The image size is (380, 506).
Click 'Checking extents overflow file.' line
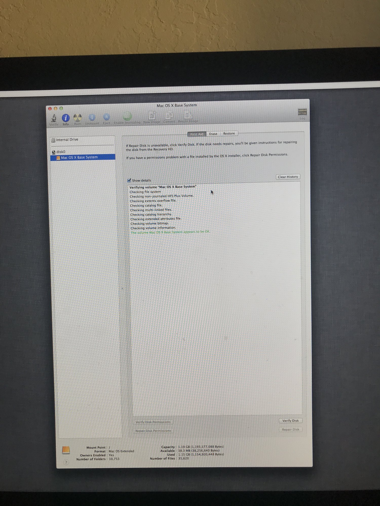pos(153,201)
